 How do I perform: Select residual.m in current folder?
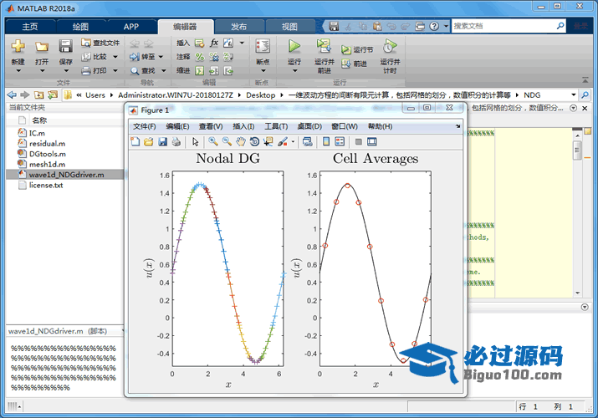coord(47,144)
